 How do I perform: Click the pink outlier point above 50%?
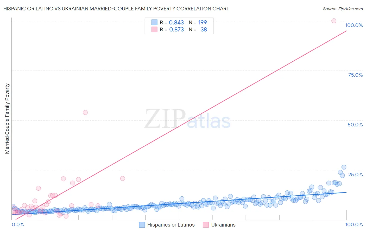point(85,112)
